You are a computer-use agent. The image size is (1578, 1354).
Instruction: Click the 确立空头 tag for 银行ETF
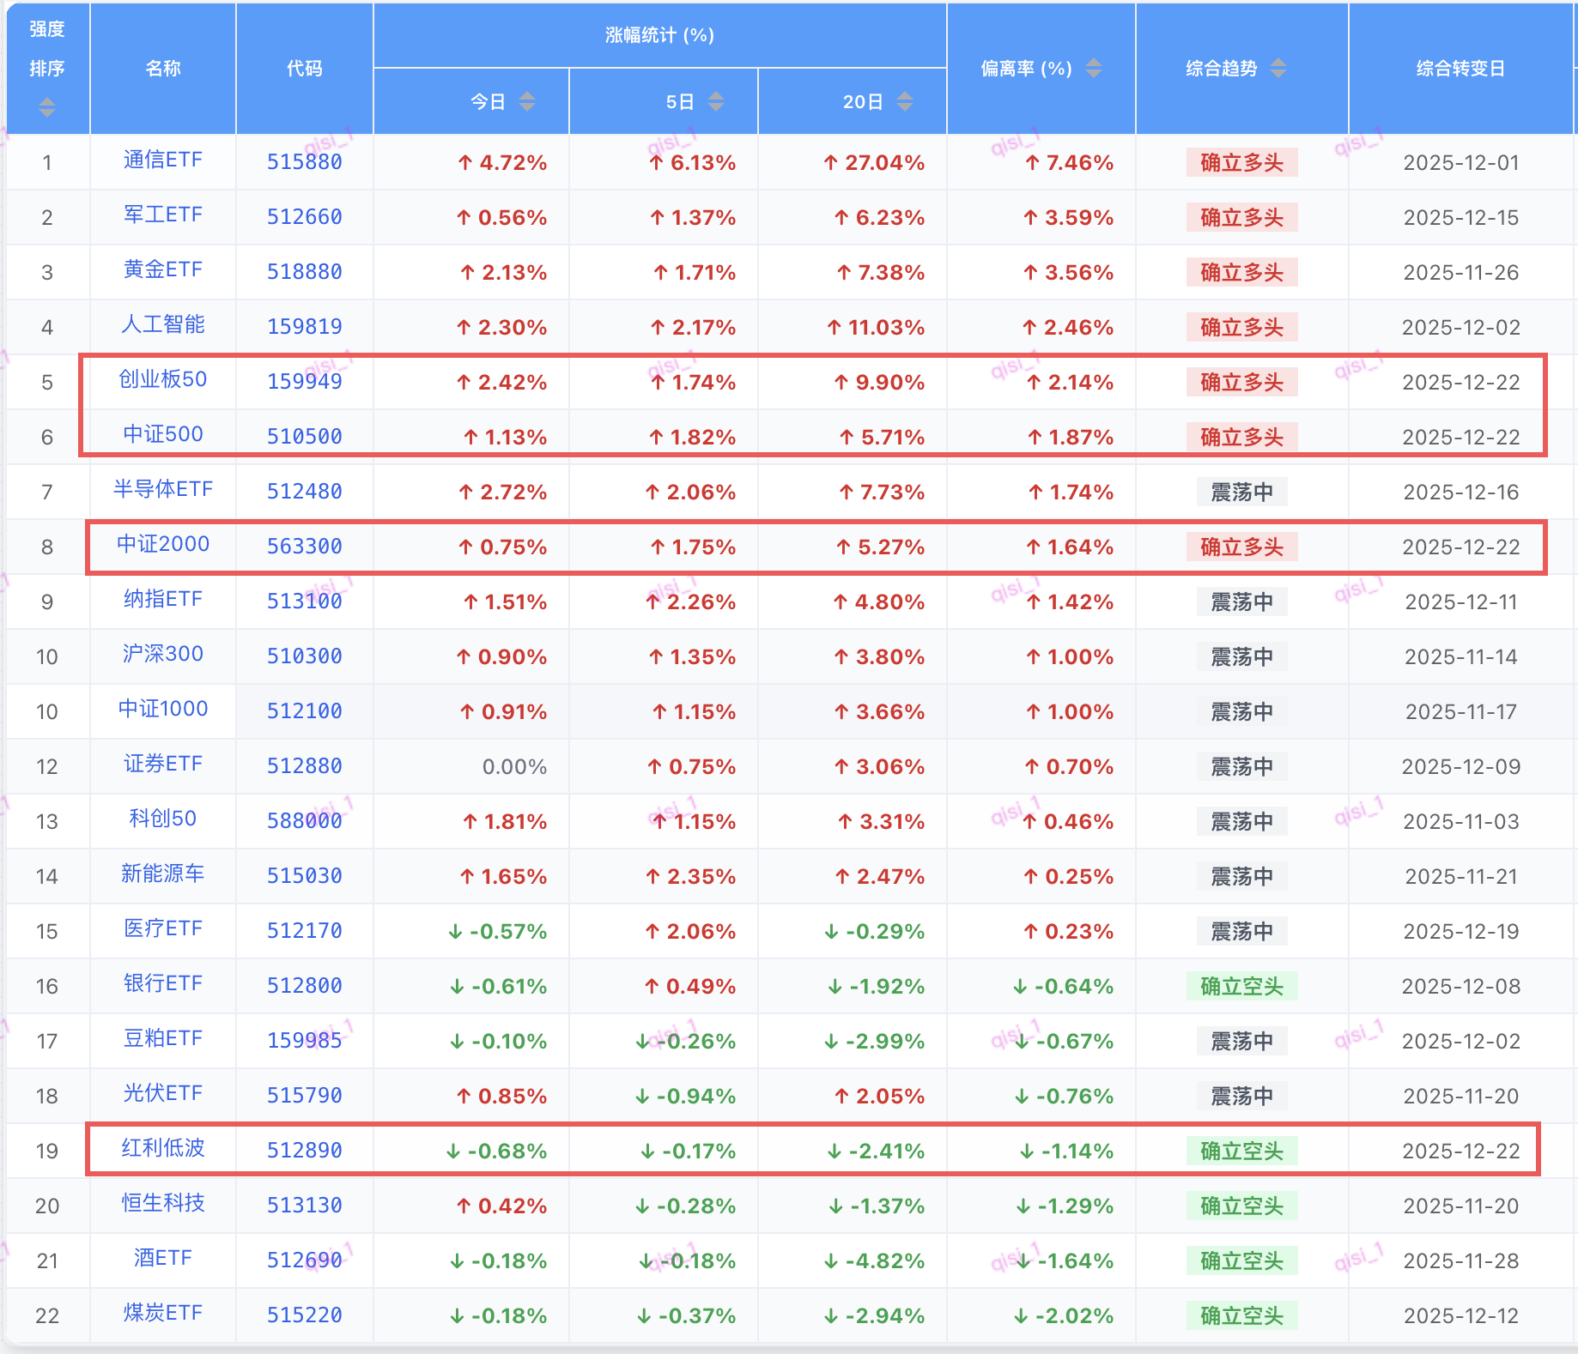(1241, 987)
